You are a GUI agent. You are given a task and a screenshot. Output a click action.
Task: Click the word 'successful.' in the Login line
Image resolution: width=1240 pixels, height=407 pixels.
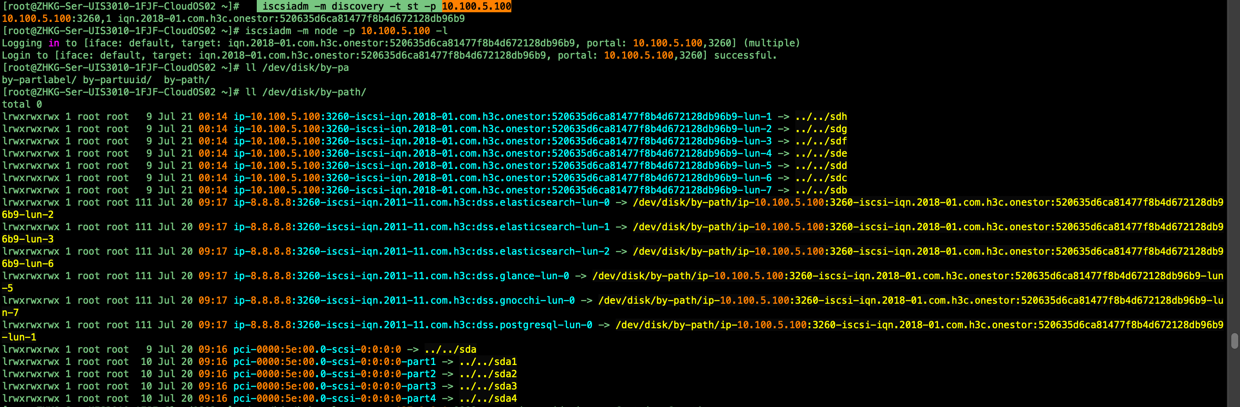coord(745,55)
